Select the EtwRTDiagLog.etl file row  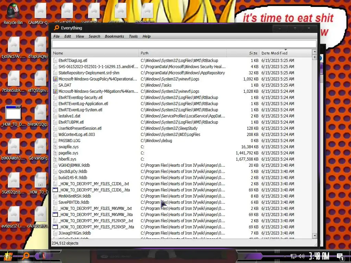click(181, 60)
